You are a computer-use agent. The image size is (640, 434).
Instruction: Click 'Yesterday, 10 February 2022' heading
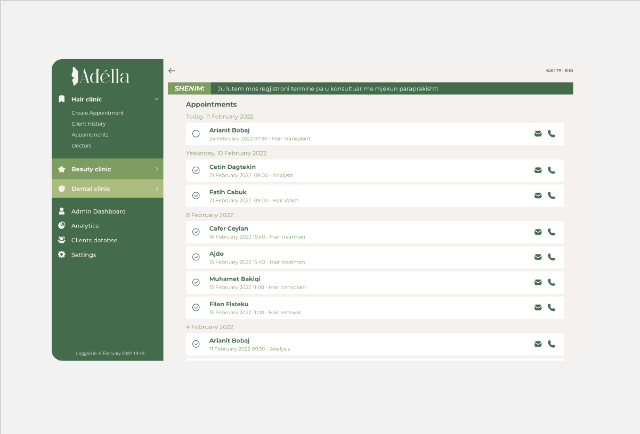[226, 153]
